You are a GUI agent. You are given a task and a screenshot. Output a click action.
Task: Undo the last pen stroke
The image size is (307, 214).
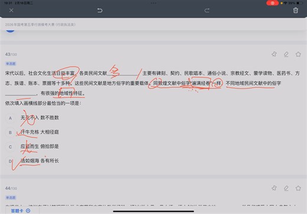point(100,10)
